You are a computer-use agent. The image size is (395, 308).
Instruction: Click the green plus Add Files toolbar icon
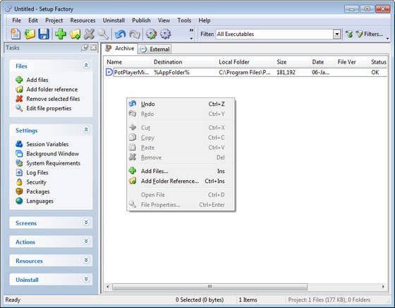pos(61,34)
